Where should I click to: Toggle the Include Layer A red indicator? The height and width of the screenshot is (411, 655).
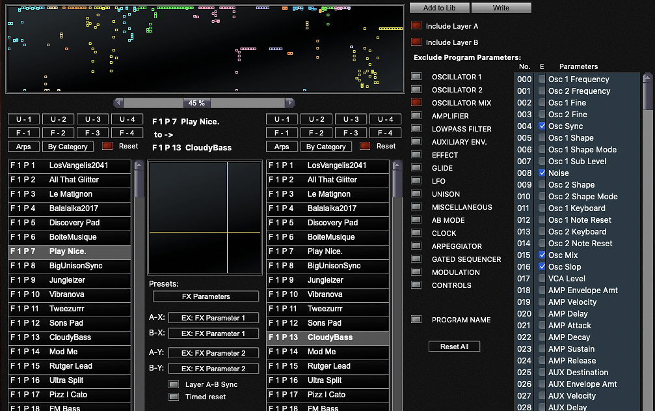pyautogui.click(x=416, y=26)
